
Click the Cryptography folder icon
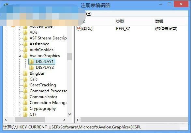tap(25, 109)
